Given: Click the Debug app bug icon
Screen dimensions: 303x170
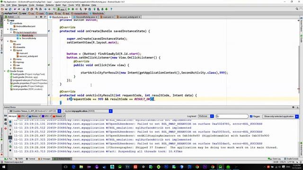Looking at the screenshot, I should [x=73, y=9].
